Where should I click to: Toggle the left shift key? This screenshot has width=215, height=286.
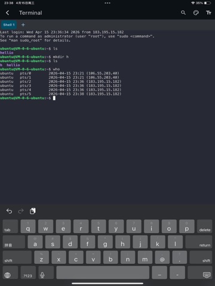(x=17, y=257)
